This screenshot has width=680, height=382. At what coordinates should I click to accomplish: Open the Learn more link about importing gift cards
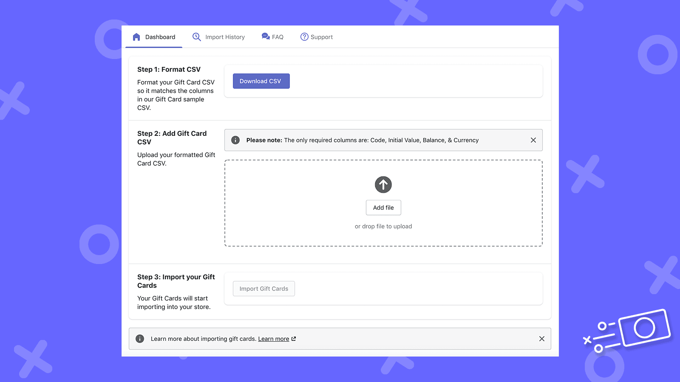pyautogui.click(x=274, y=339)
